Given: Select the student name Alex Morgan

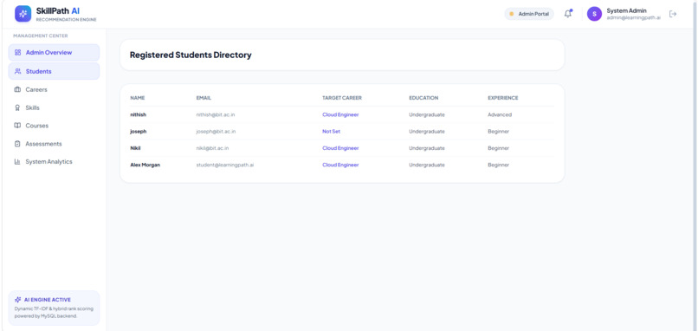Looking at the screenshot, I should pos(145,165).
